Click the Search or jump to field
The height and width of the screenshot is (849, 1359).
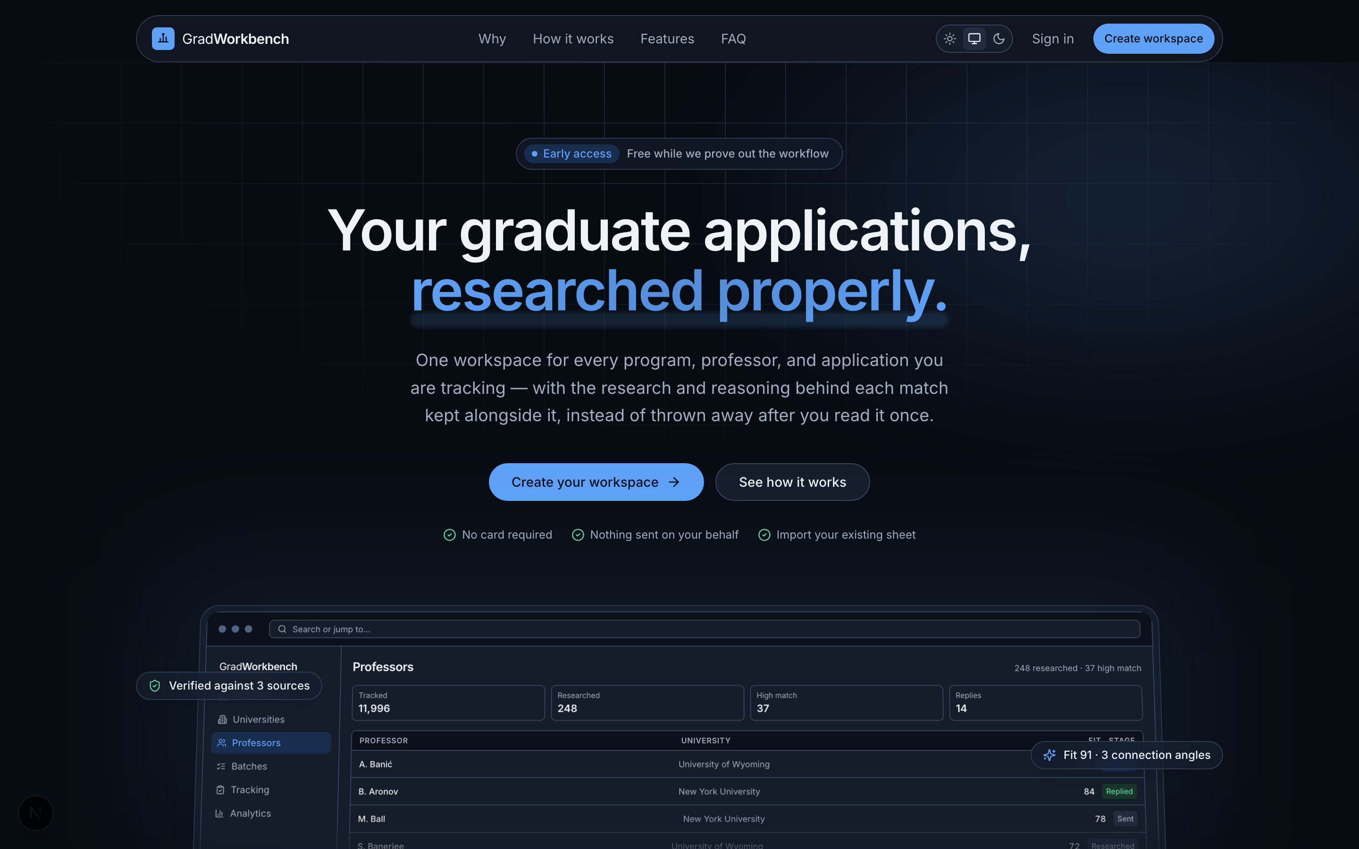click(x=704, y=629)
